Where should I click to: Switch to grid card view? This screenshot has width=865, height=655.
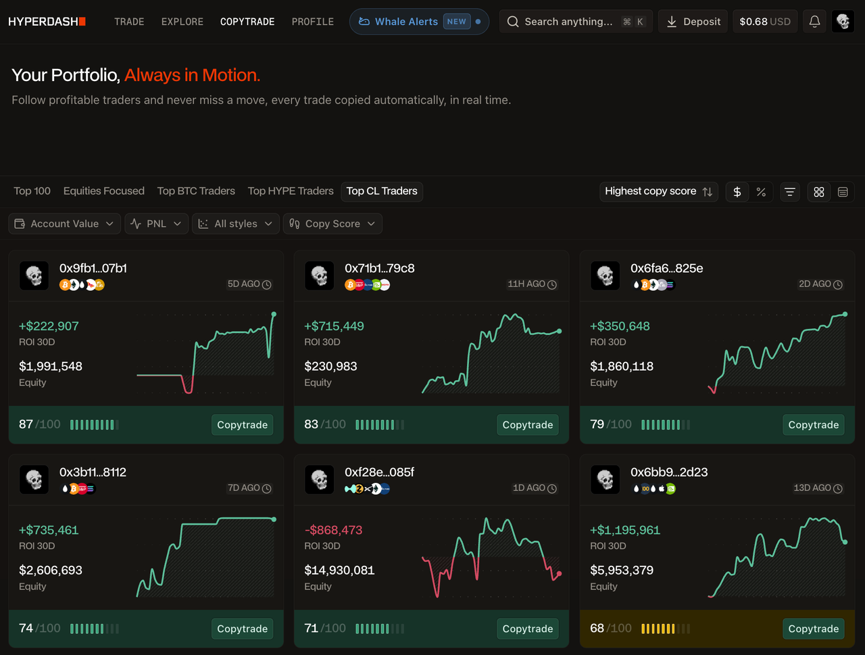click(x=819, y=192)
